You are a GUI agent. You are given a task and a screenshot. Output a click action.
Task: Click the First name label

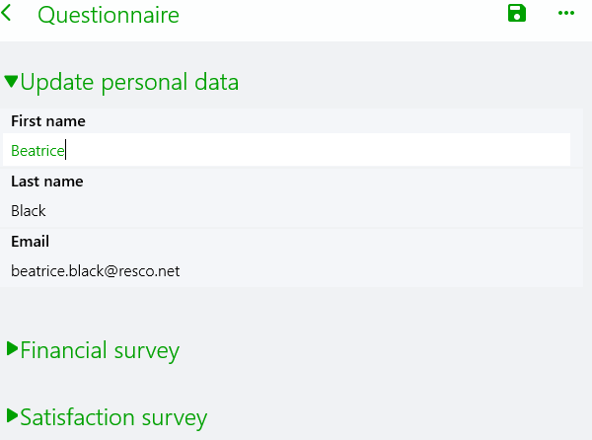[47, 121]
